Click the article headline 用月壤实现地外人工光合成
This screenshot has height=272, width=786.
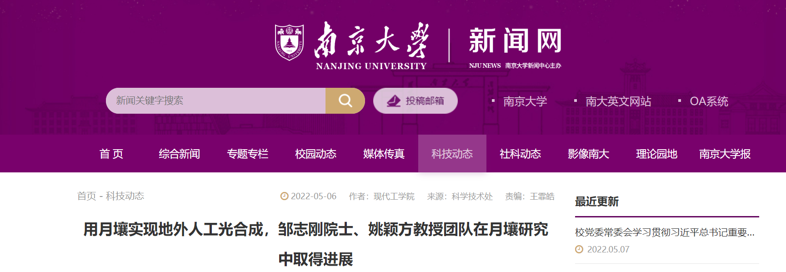[x=316, y=244]
